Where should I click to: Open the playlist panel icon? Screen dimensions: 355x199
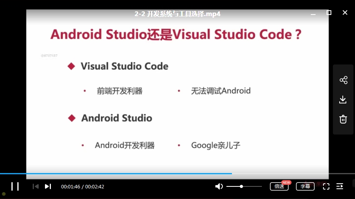[x=340, y=186]
